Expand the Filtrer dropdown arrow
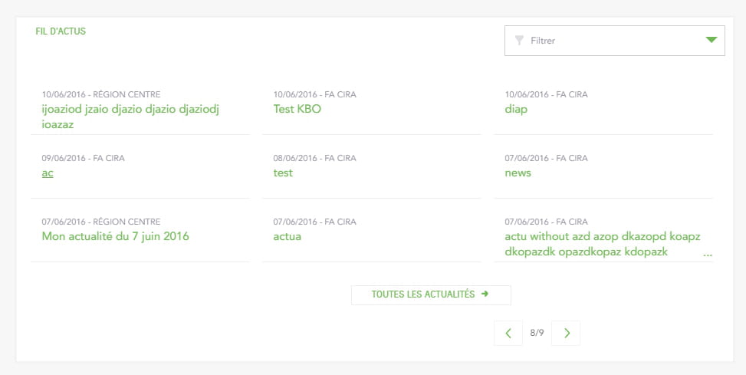 711,40
